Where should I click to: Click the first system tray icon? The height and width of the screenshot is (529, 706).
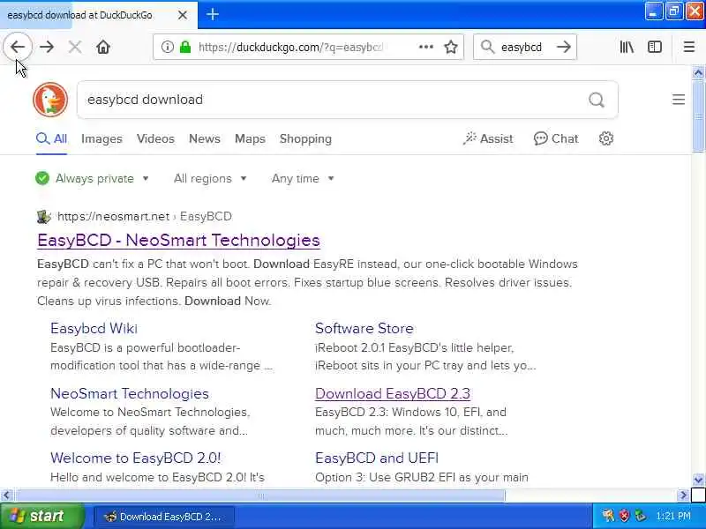(608, 516)
